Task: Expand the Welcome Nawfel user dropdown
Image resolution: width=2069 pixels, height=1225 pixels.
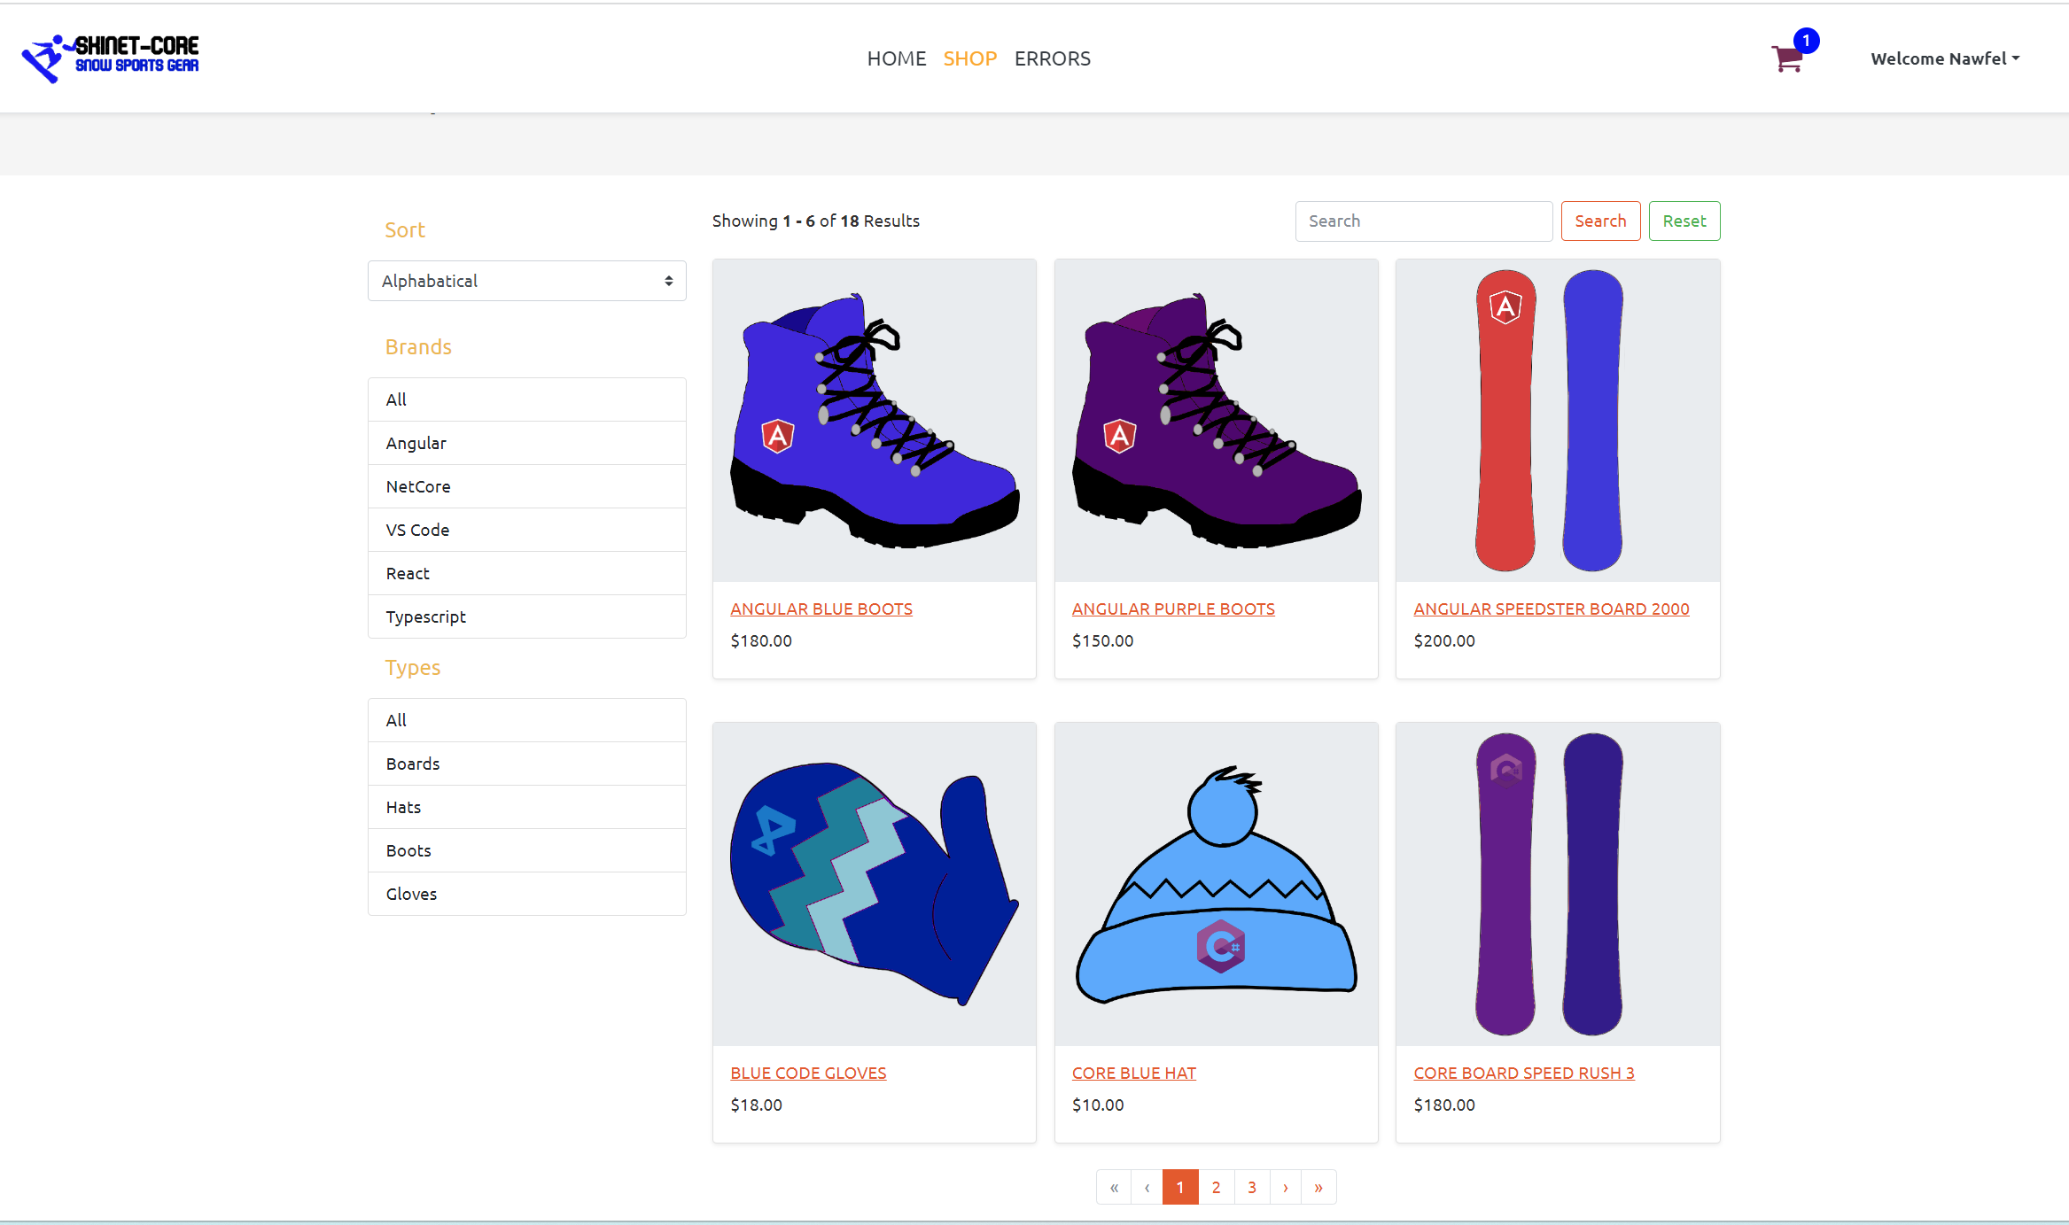Action: point(1945,58)
